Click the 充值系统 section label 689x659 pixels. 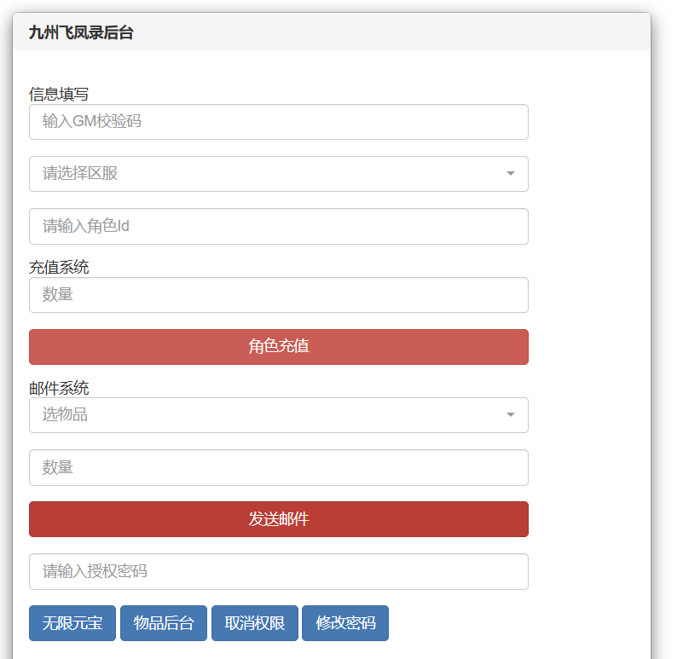[x=59, y=267]
